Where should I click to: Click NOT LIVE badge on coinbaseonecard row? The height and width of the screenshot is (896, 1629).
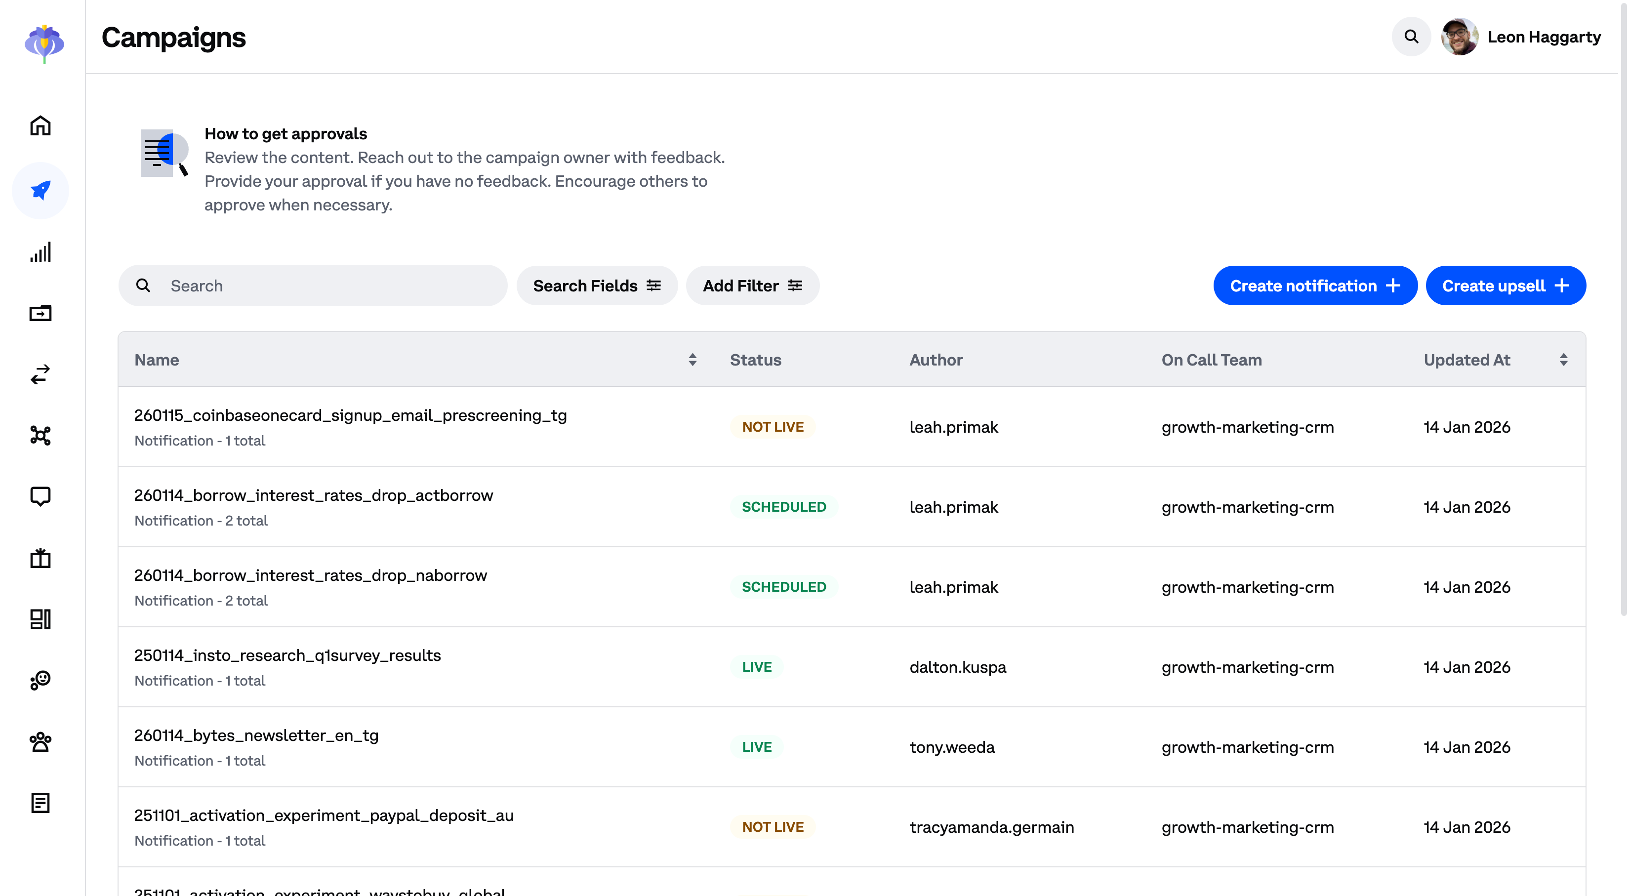pos(773,427)
